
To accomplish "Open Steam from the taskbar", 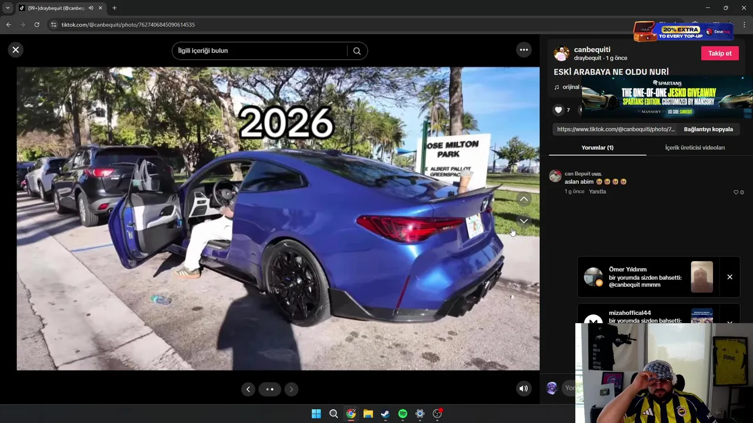I will pos(385,414).
